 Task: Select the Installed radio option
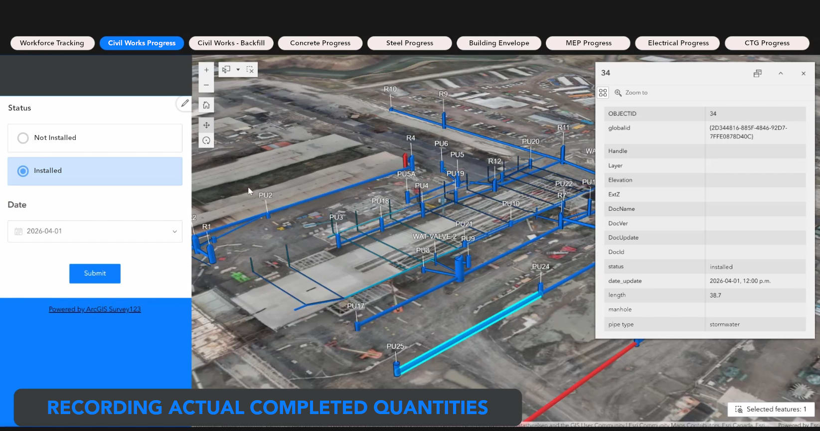coord(95,171)
